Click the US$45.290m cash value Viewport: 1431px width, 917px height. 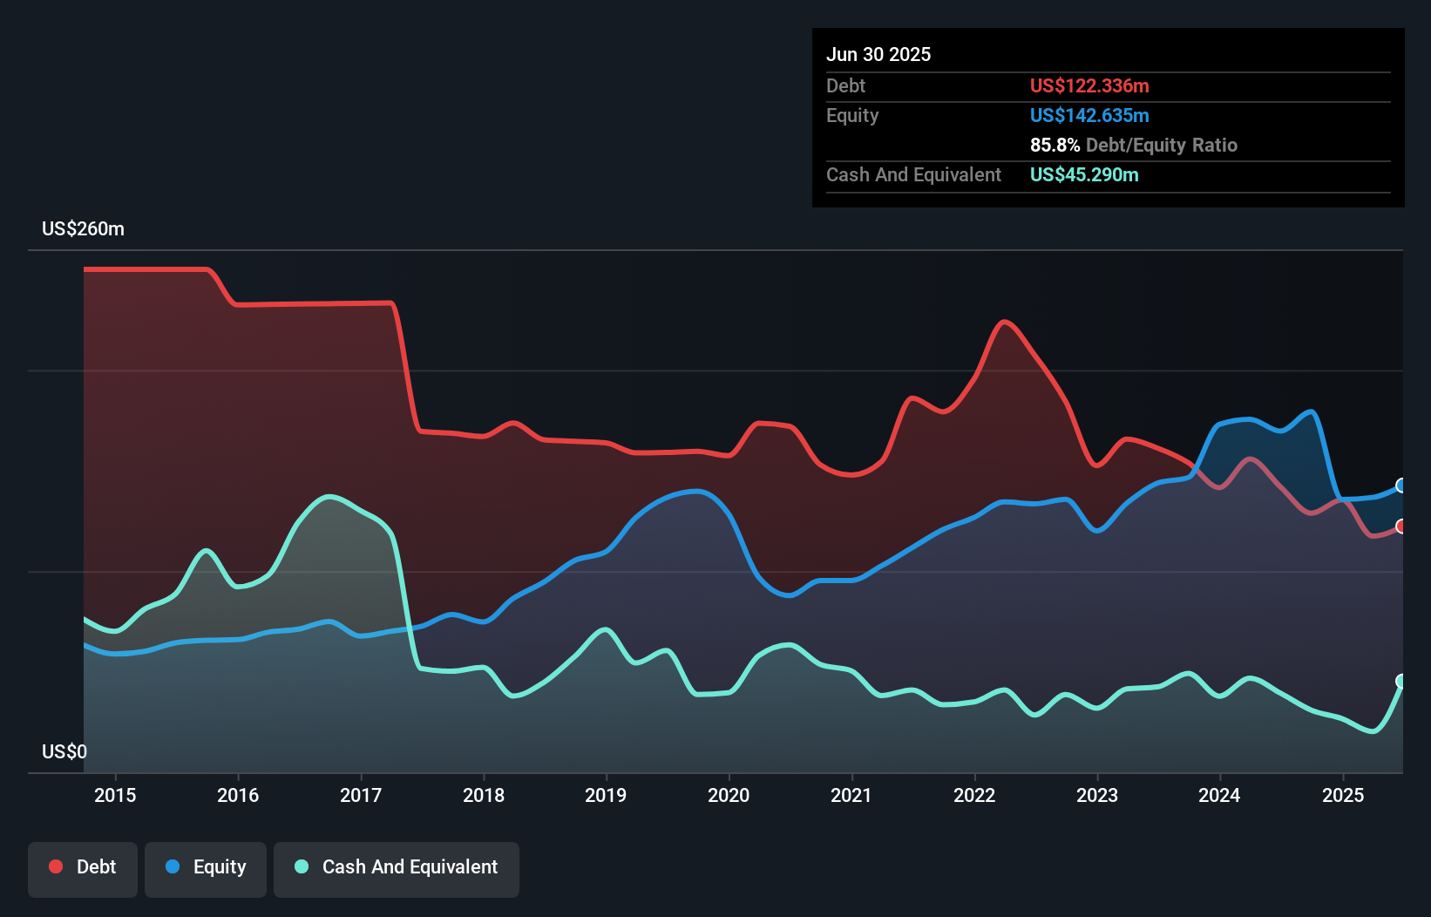pyautogui.click(x=1084, y=174)
